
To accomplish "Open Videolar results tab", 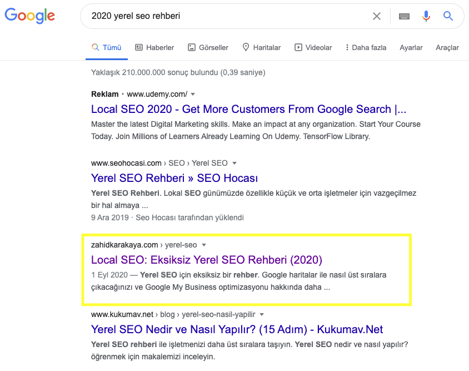I will point(313,48).
